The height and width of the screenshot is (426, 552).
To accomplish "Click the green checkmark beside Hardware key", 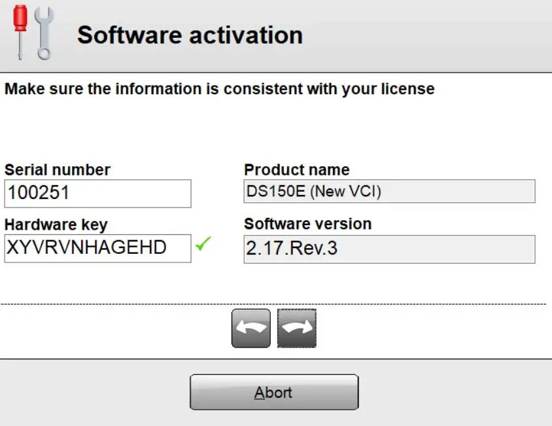I will pyautogui.click(x=203, y=247).
